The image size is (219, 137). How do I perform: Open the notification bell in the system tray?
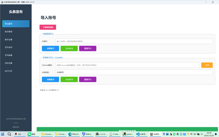tap(216, 134)
